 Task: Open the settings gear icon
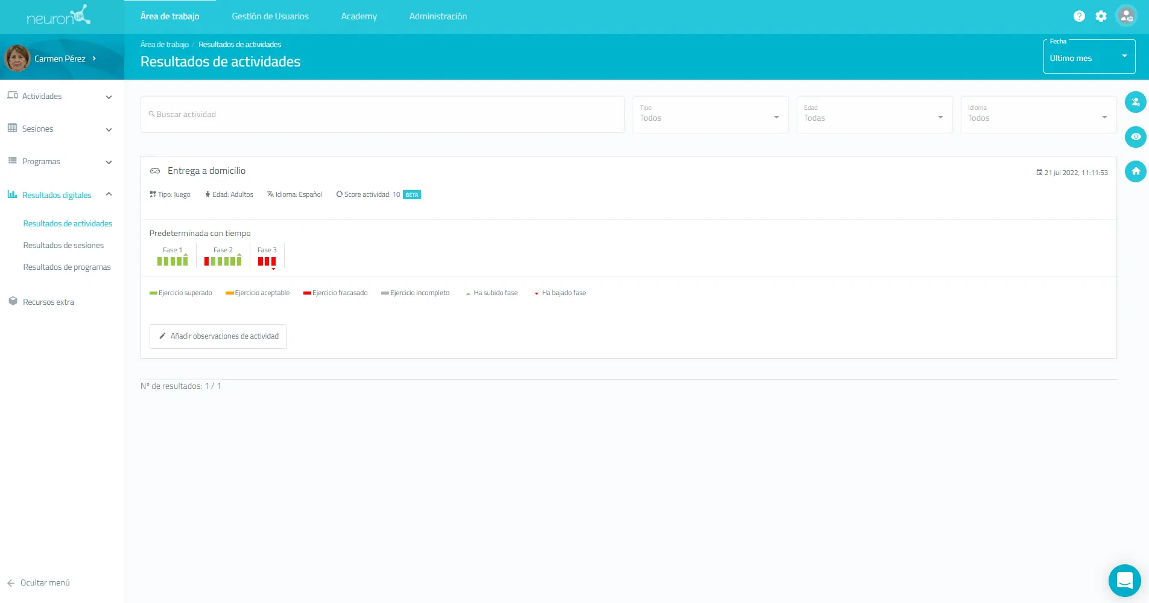[1101, 16]
